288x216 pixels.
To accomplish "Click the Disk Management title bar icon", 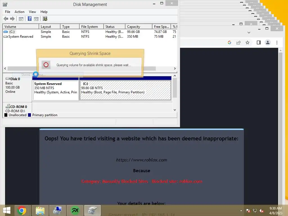I will pos(5,4).
